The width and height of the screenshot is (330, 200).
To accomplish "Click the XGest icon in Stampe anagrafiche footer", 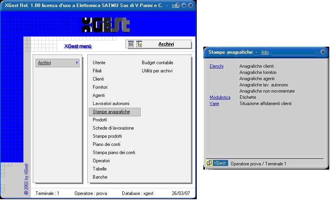I will coord(209,163).
